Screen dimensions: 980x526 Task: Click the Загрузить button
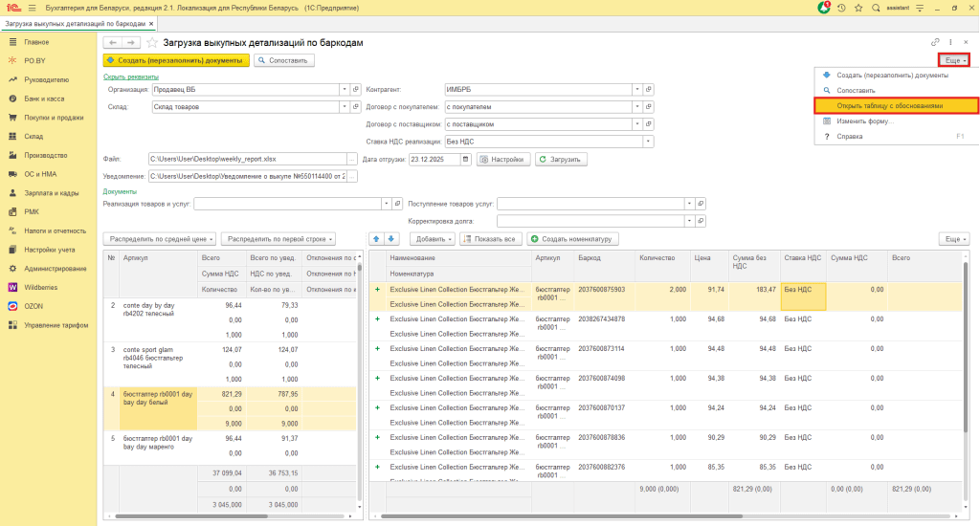561,159
